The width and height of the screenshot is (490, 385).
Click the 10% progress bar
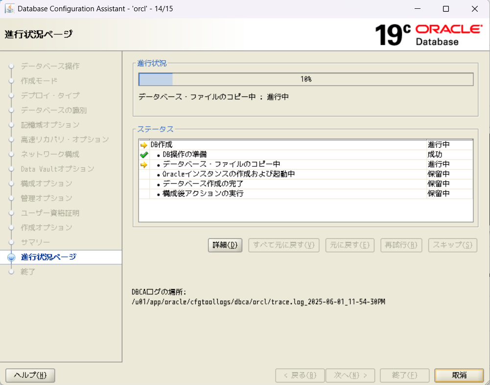pos(306,79)
